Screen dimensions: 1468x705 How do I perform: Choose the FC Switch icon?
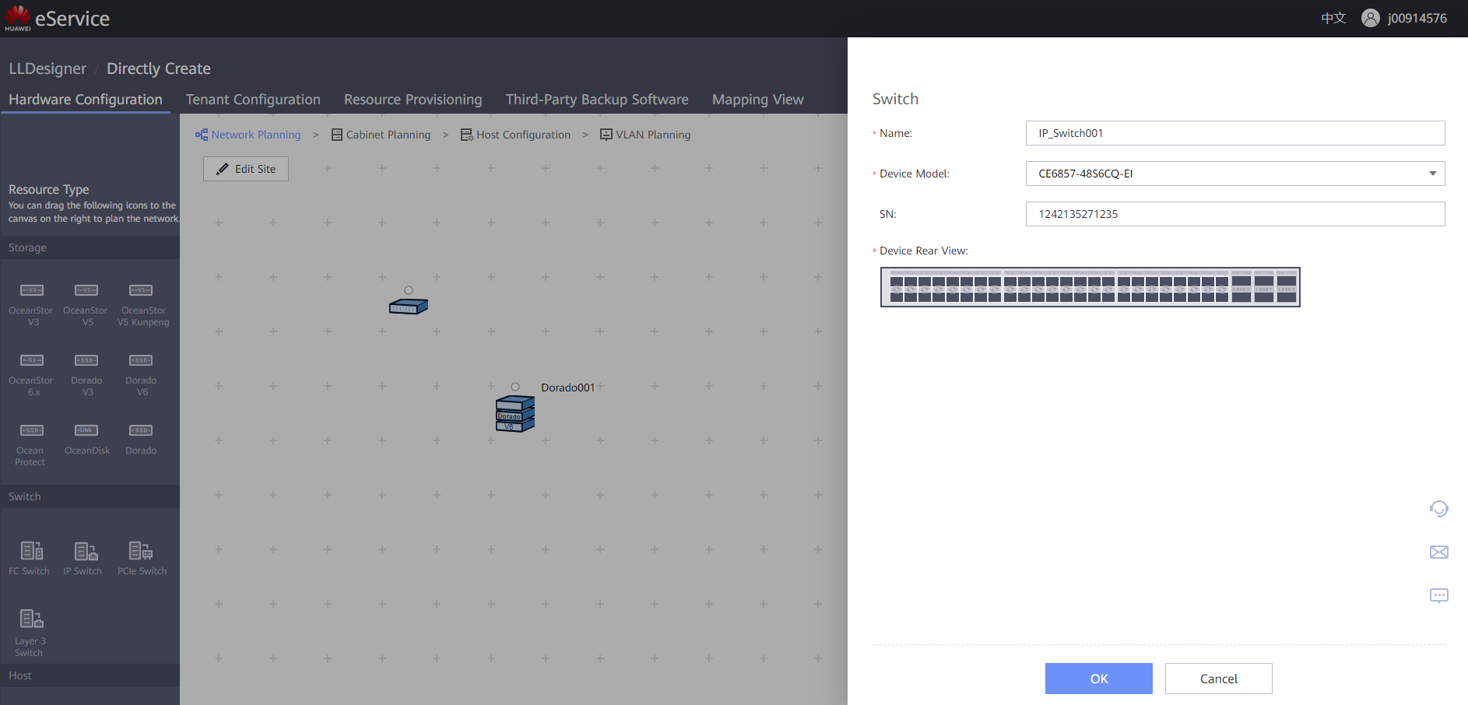click(32, 551)
